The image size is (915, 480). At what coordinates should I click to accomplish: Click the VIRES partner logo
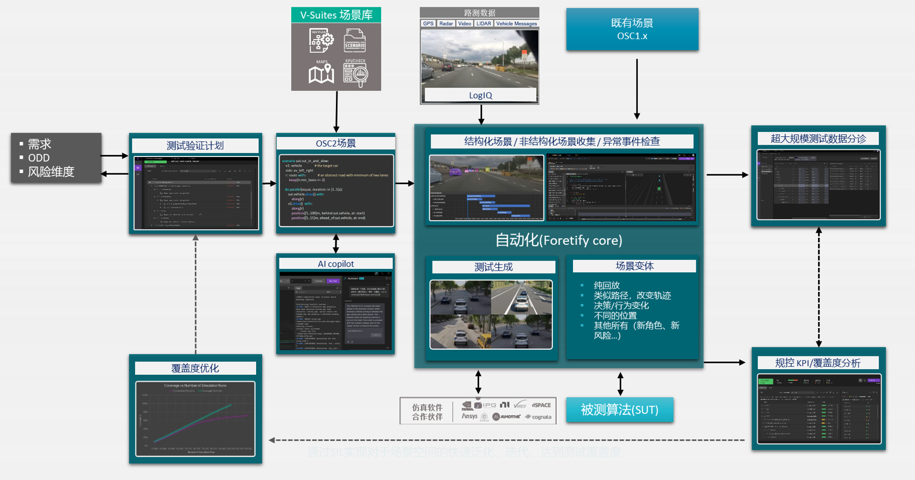click(x=520, y=405)
